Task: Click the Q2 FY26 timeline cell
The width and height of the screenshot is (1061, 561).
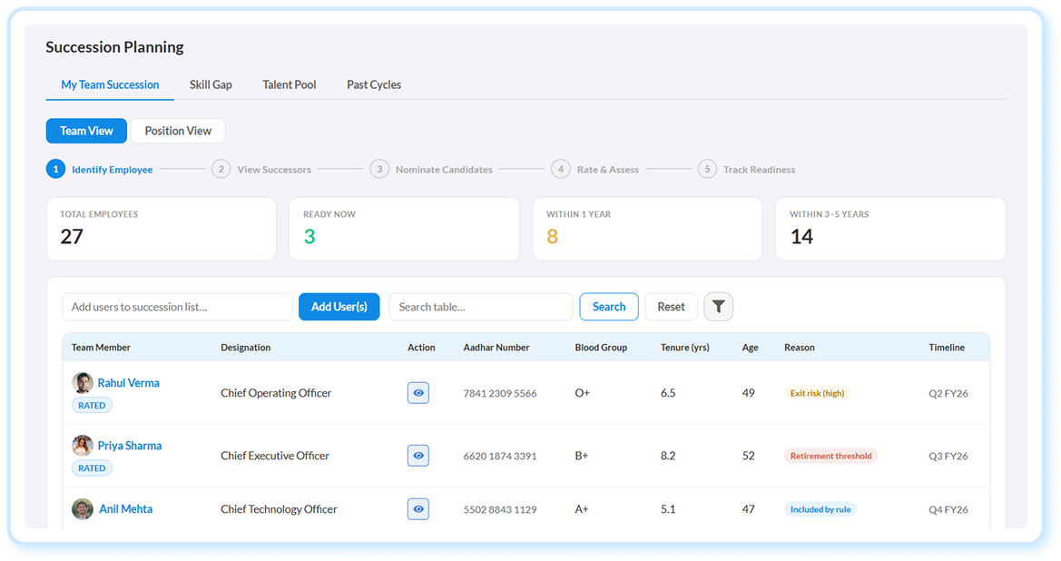Action: (948, 393)
